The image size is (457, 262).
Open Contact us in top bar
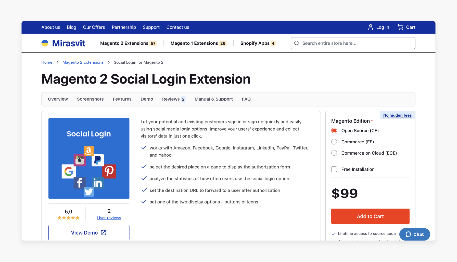tap(178, 27)
